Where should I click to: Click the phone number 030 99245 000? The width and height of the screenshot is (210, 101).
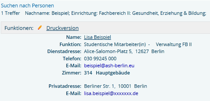(100, 59)
